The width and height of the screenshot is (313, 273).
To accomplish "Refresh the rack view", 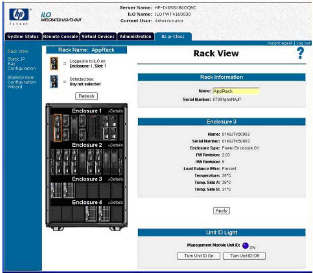I will [x=86, y=96].
